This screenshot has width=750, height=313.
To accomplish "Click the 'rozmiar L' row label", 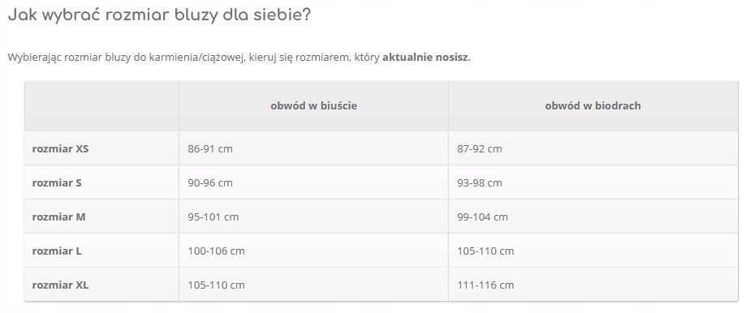I will coord(57,251).
